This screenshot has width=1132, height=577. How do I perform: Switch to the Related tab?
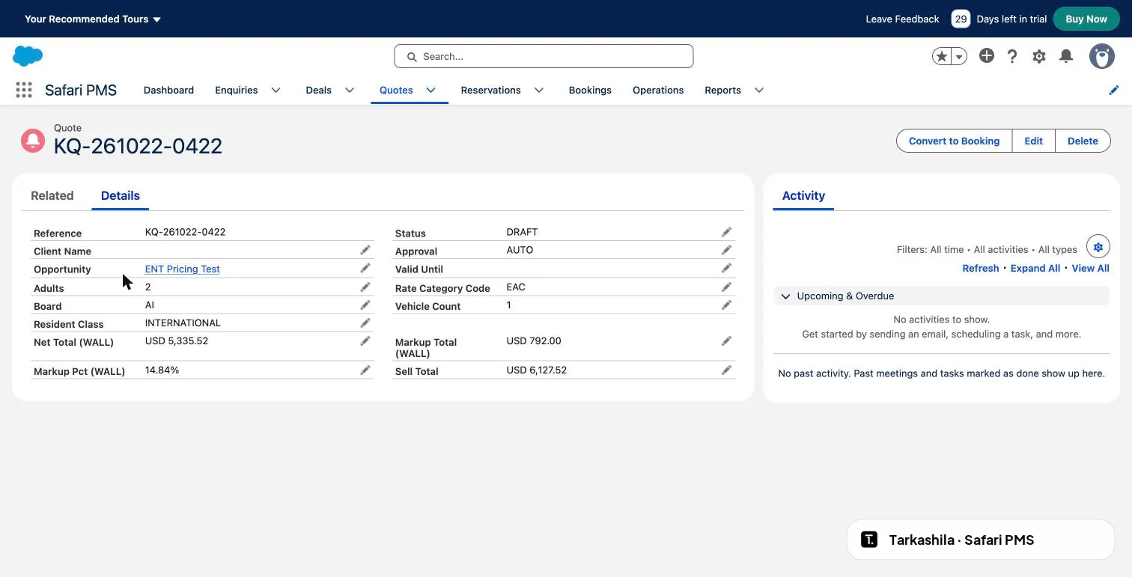tap(52, 195)
